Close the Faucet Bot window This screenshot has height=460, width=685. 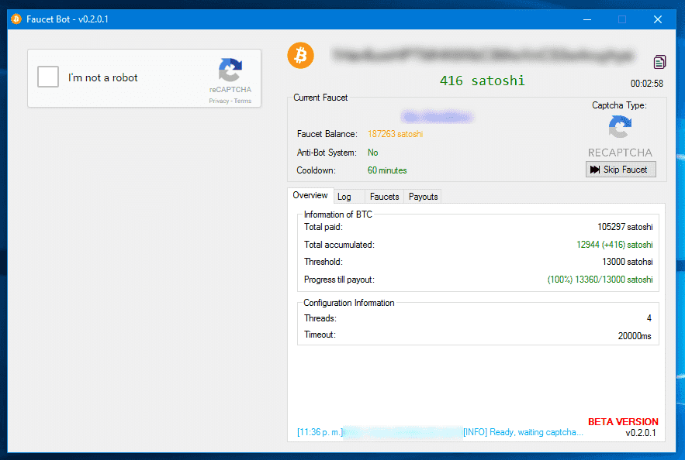[657, 19]
